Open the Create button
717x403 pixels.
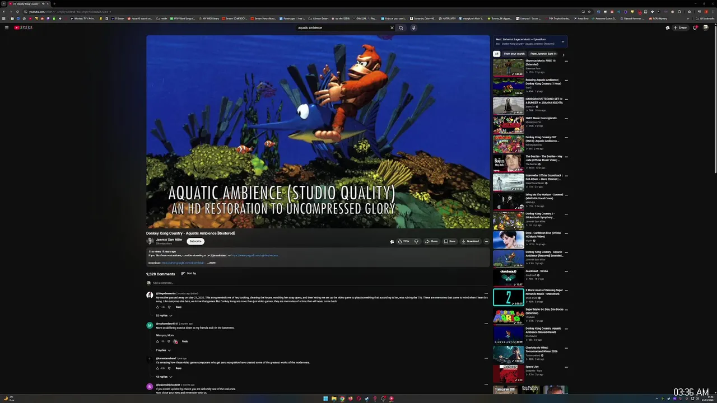point(681,27)
